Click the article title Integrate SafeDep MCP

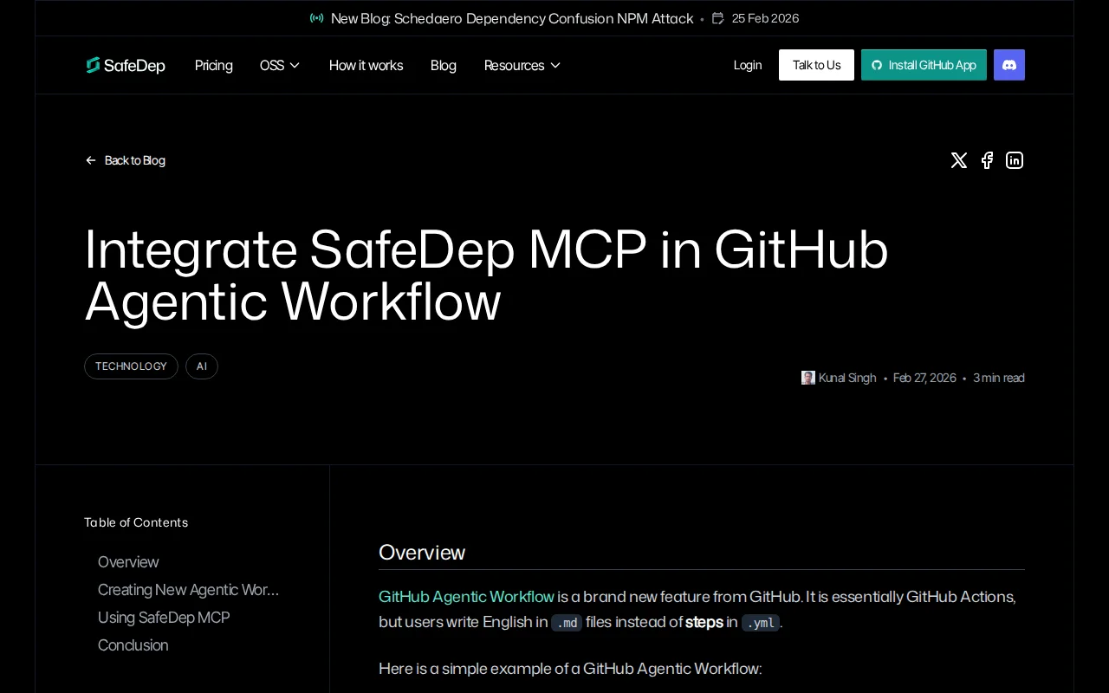(486, 275)
